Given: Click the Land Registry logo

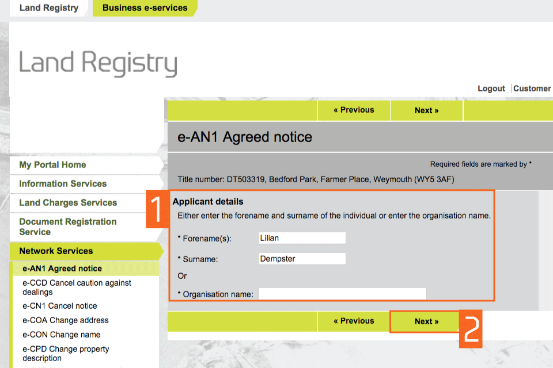Looking at the screenshot, I should pos(98,63).
